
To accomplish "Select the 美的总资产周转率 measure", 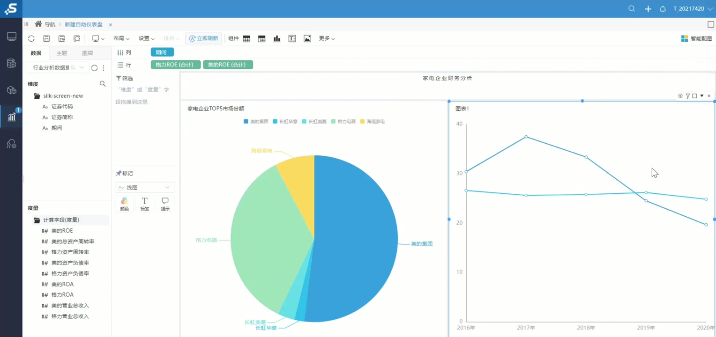I will [x=73, y=242].
